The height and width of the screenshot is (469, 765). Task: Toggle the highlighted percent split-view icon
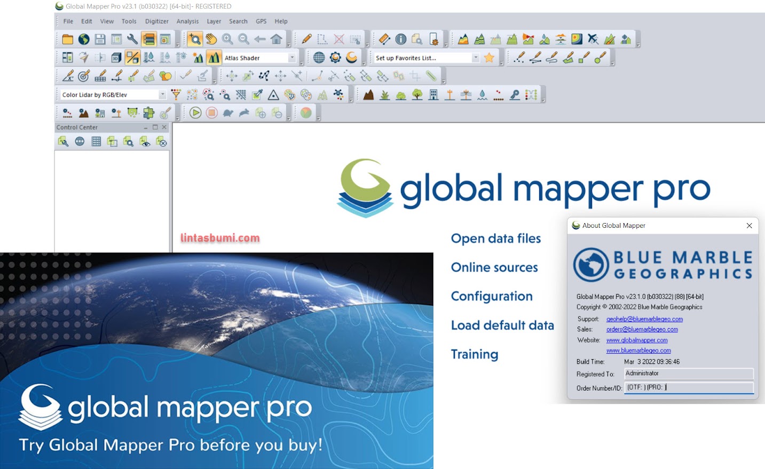(132, 58)
